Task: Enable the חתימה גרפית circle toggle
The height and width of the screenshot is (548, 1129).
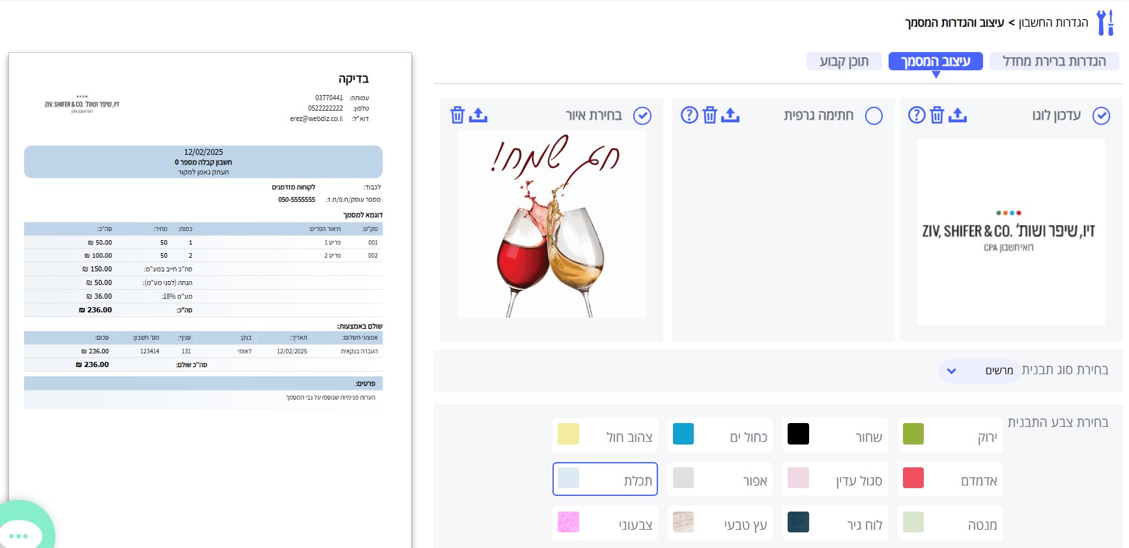Action: [874, 116]
